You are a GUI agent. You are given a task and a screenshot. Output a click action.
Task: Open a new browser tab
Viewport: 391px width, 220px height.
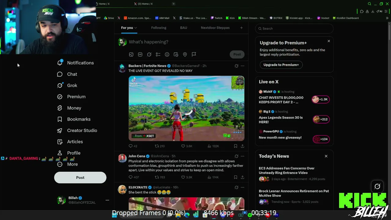[174, 4]
